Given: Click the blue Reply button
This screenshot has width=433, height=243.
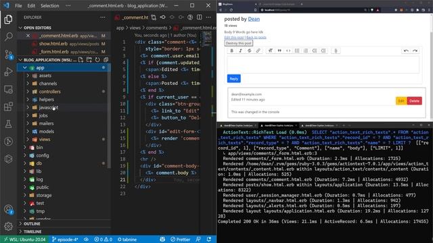Looking at the screenshot, I should click(234, 78).
